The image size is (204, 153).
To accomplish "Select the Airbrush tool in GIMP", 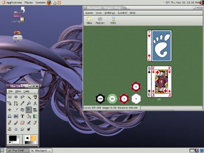I will point(29,123).
